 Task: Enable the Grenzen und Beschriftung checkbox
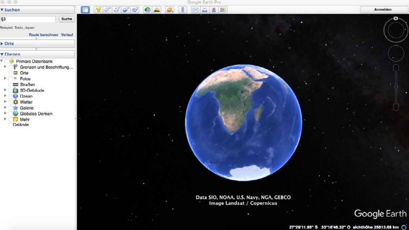11,67
